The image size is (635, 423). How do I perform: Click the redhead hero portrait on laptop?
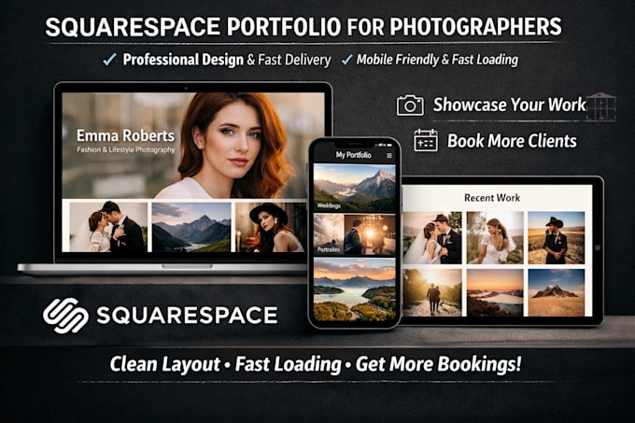click(x=227, y=146)
